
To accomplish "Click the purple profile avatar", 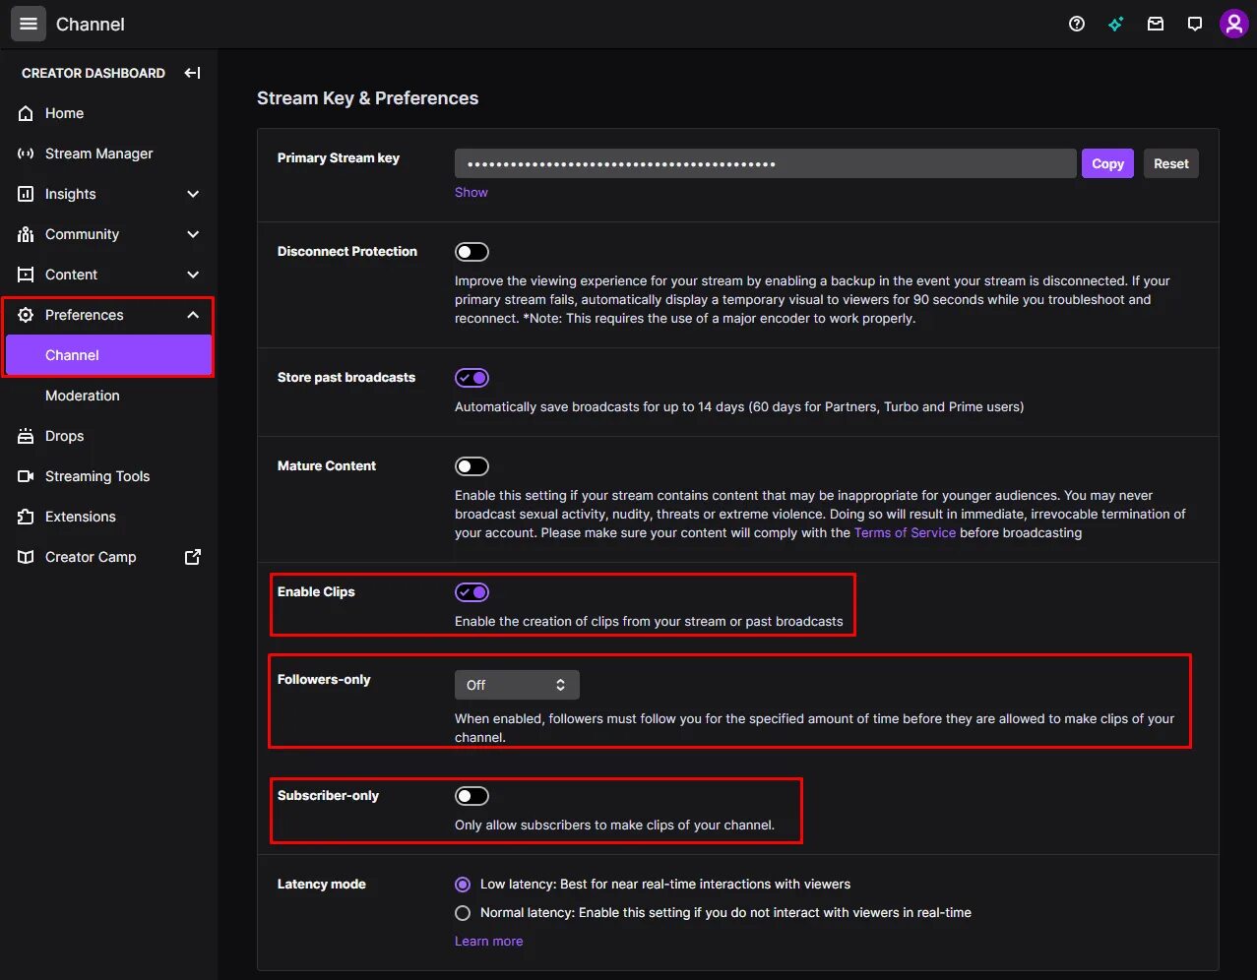I will (x=1234, y=24).
